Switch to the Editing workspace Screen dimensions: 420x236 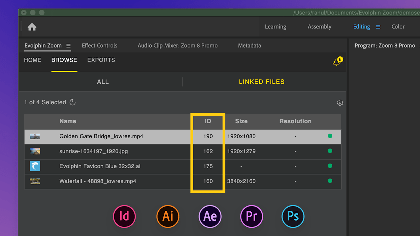361,27
